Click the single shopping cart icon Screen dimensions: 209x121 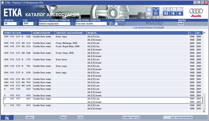pos(156,13)
